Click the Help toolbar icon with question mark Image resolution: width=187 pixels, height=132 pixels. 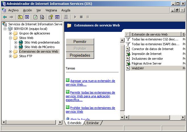51,17
